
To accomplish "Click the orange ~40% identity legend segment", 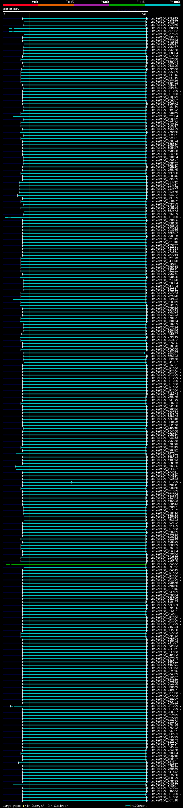I will [56, 5].
